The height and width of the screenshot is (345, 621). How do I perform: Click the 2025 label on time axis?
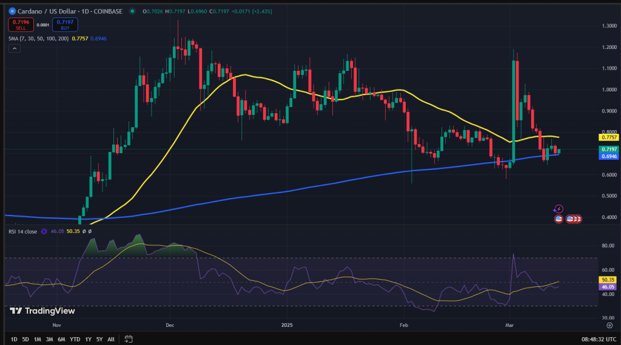click(x=287, y=325)
